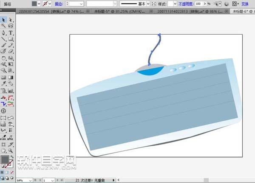Go to the previous artboard
The image size is (255, 183).
[x=40, y=180]
